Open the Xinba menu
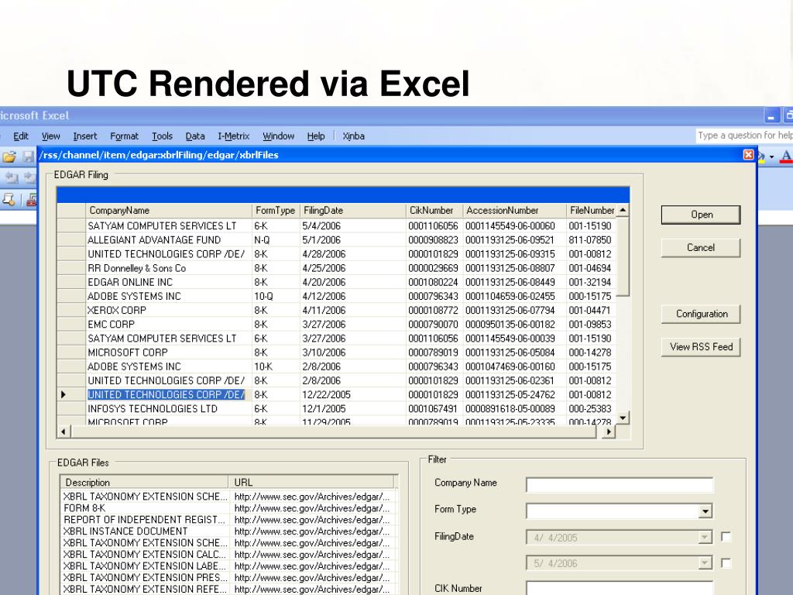This screenshot has width=793, height=595. [x=353, y=136]
